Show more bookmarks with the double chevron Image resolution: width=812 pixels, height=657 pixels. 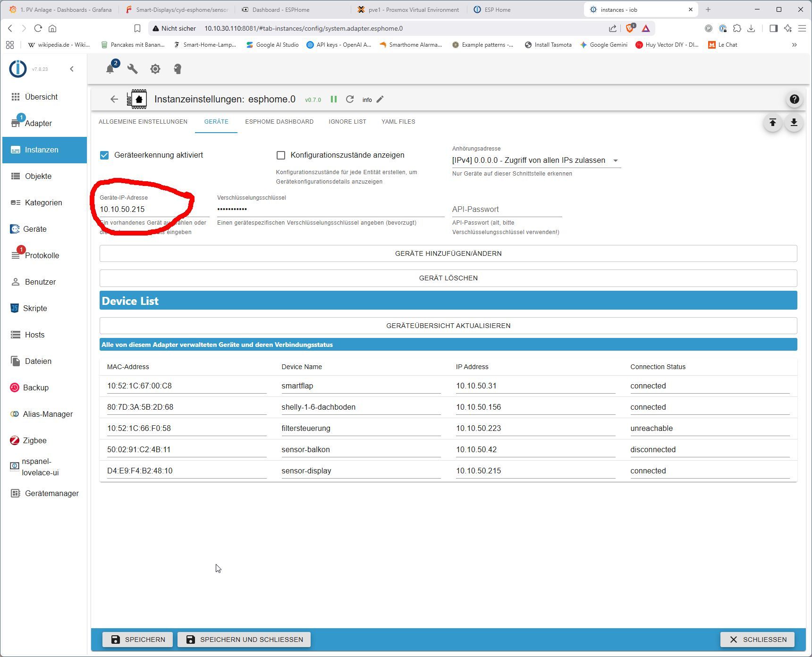[795, 45]
